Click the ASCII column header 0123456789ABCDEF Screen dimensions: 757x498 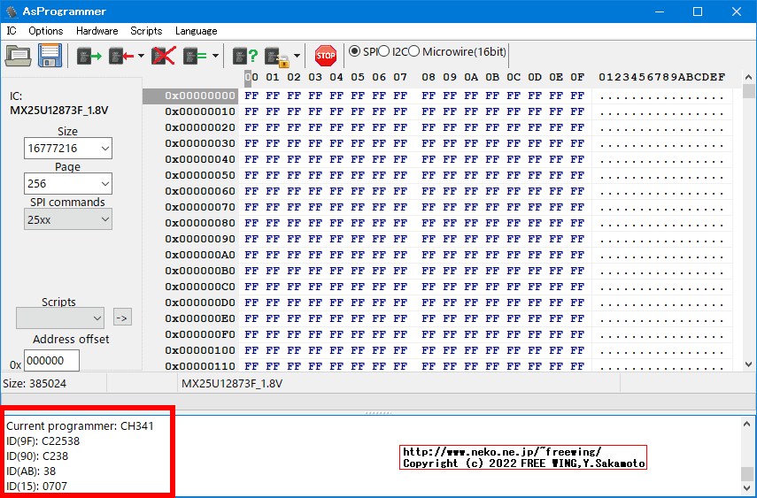coord(662,77)
